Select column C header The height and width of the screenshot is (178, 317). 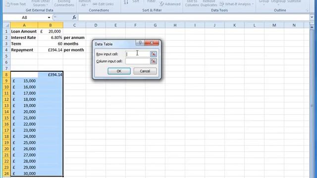74,25
